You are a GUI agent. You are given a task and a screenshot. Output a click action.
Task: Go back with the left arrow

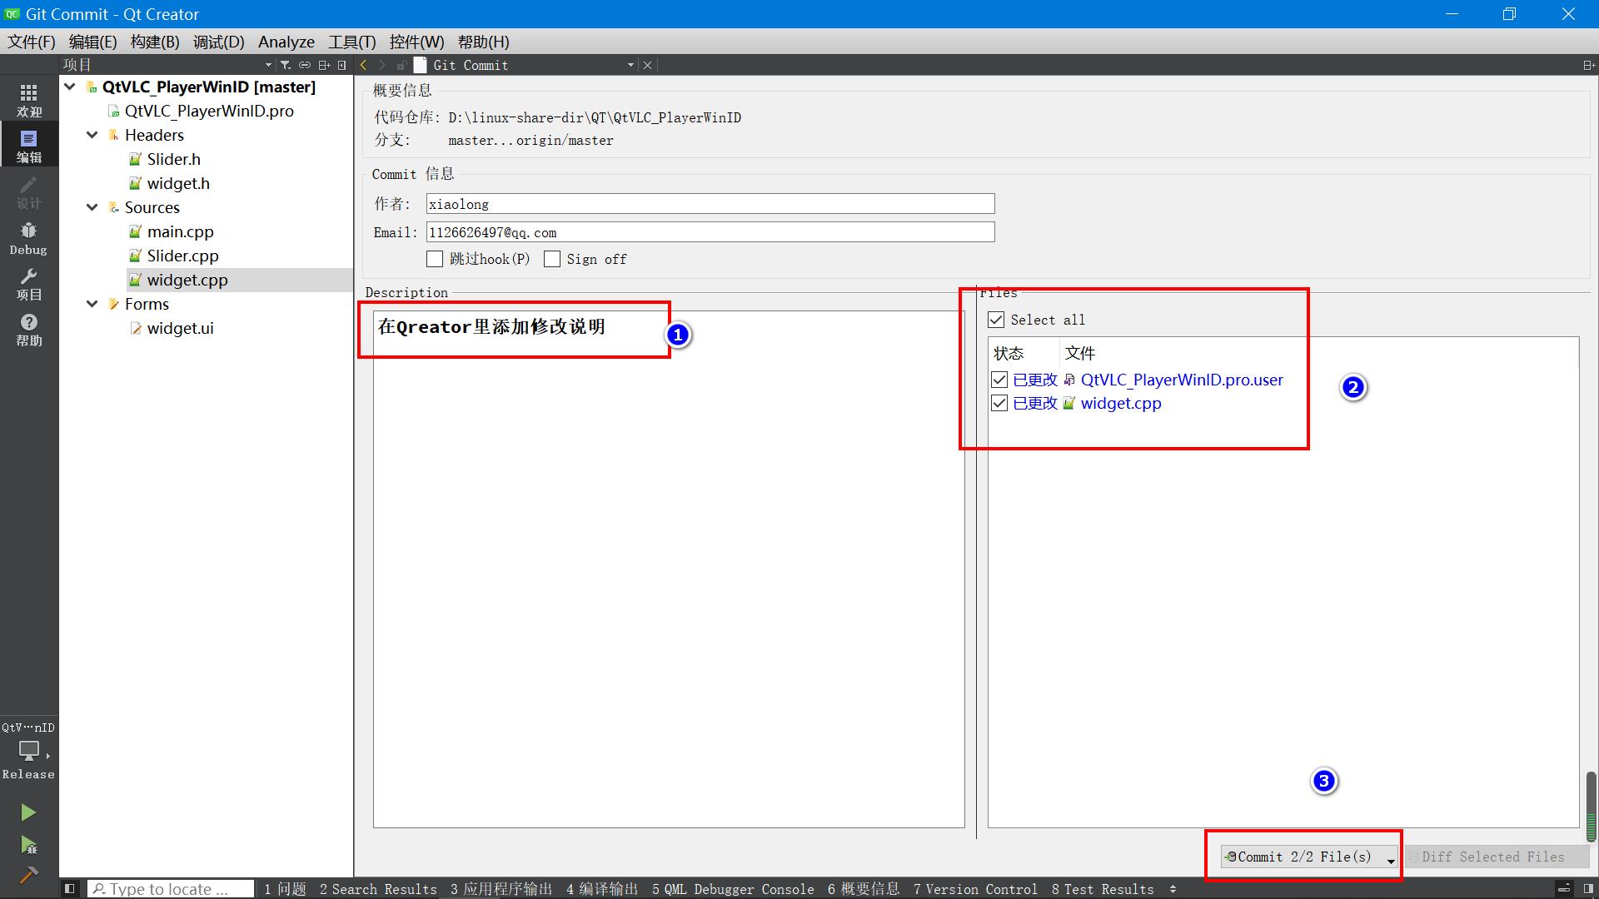point(364,65)
